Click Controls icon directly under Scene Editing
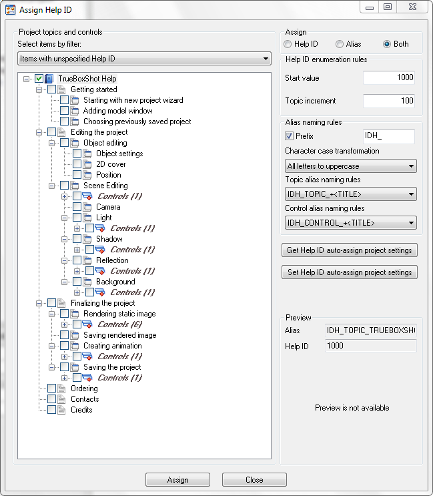Viewport: 433px width, 496px height. point(87,196)
